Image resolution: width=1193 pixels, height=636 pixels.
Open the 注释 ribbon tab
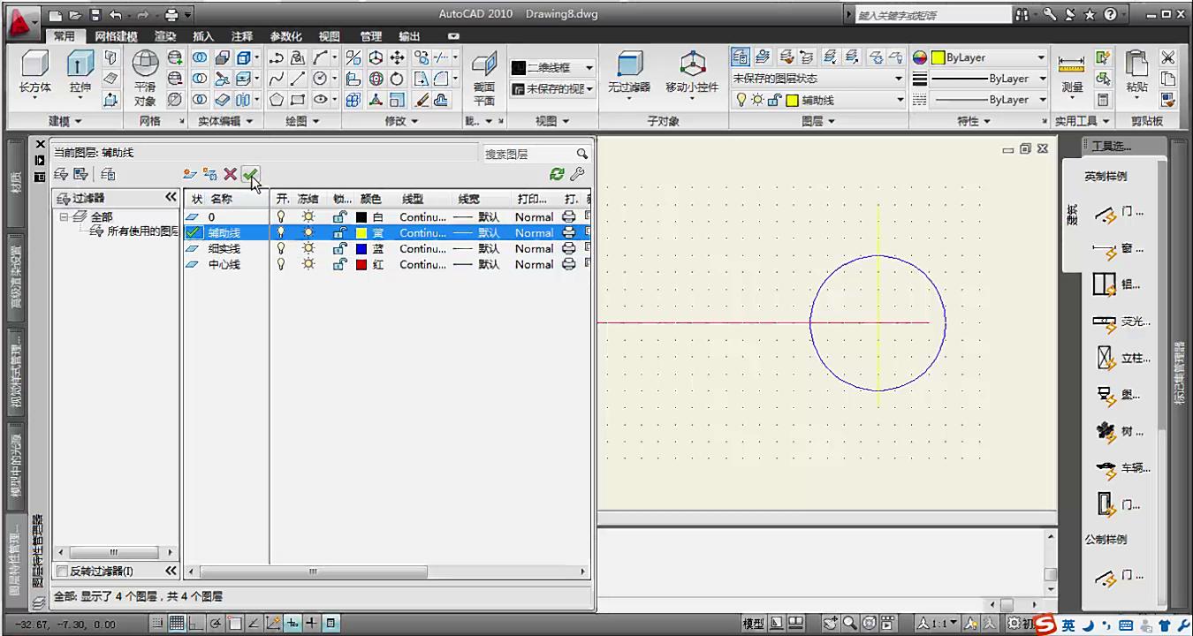click(242, 36)
